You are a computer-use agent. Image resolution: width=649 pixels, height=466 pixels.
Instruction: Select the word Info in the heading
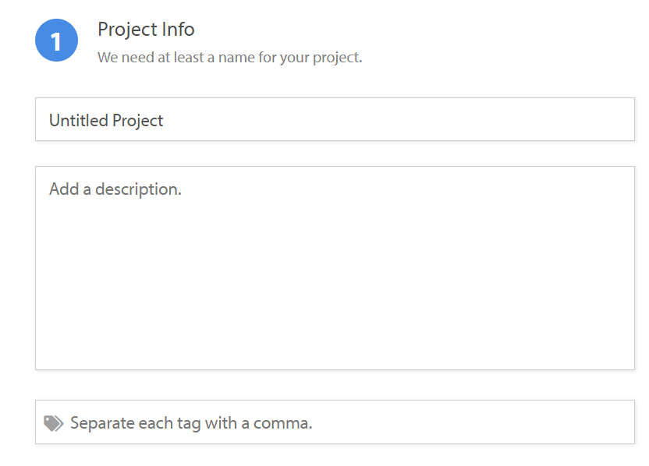[178, 30]
